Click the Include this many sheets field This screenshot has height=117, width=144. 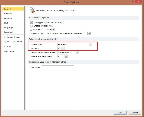point(61,56)
